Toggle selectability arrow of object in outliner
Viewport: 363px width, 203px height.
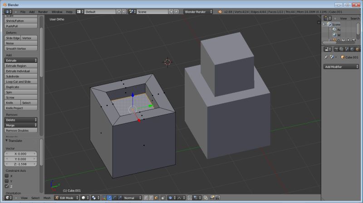pyautogui.click(x=348, y=40)
